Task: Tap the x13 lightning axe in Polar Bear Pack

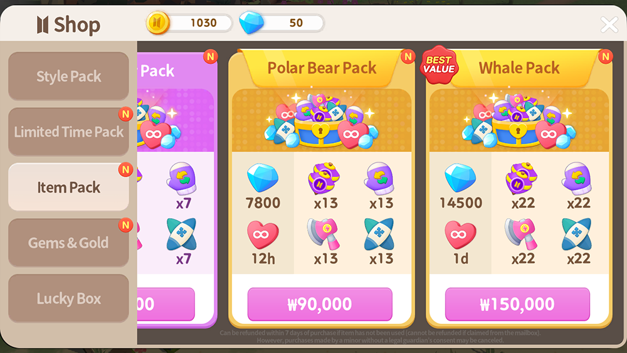Action: click(324, 234)
